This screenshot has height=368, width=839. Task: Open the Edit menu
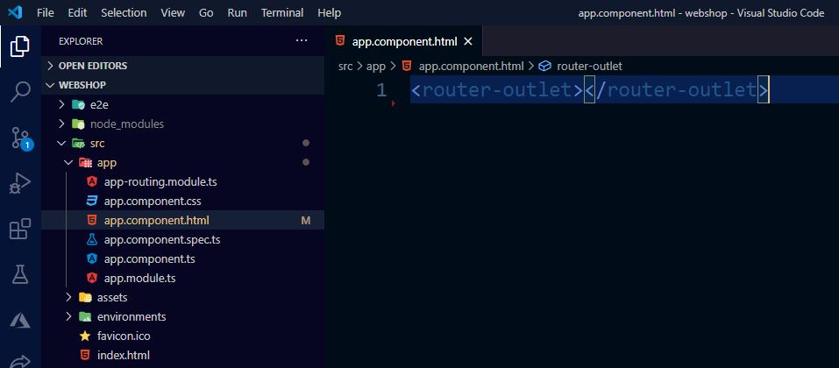[x=77, y=13]
